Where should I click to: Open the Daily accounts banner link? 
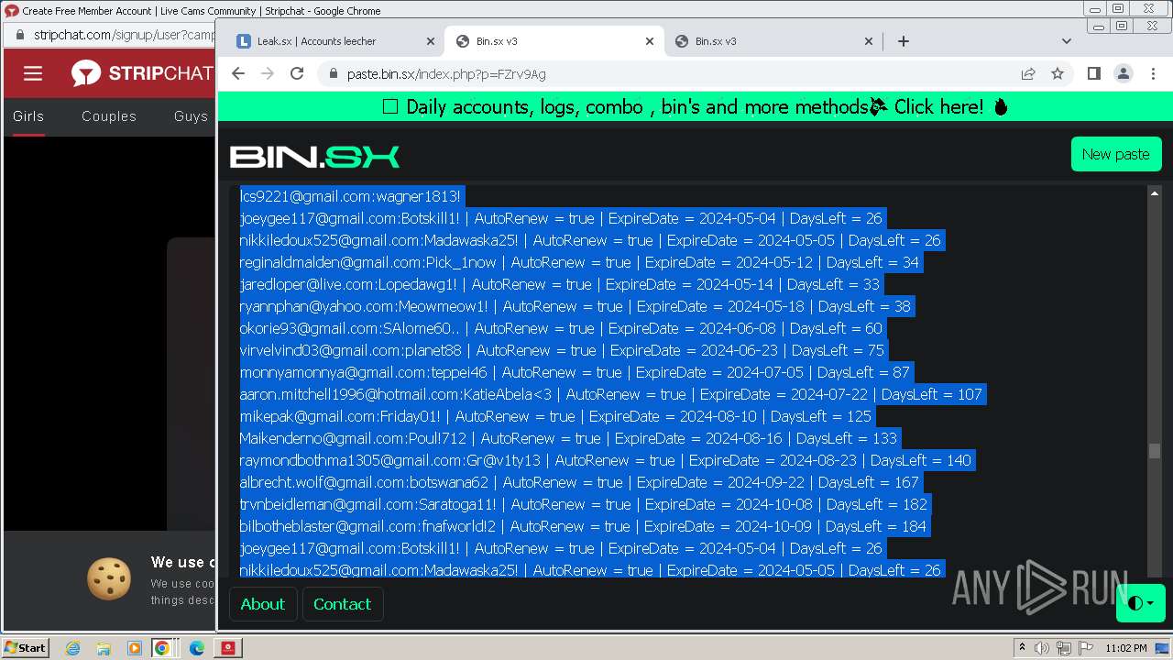pyautogui.click(x=696, y=106)
